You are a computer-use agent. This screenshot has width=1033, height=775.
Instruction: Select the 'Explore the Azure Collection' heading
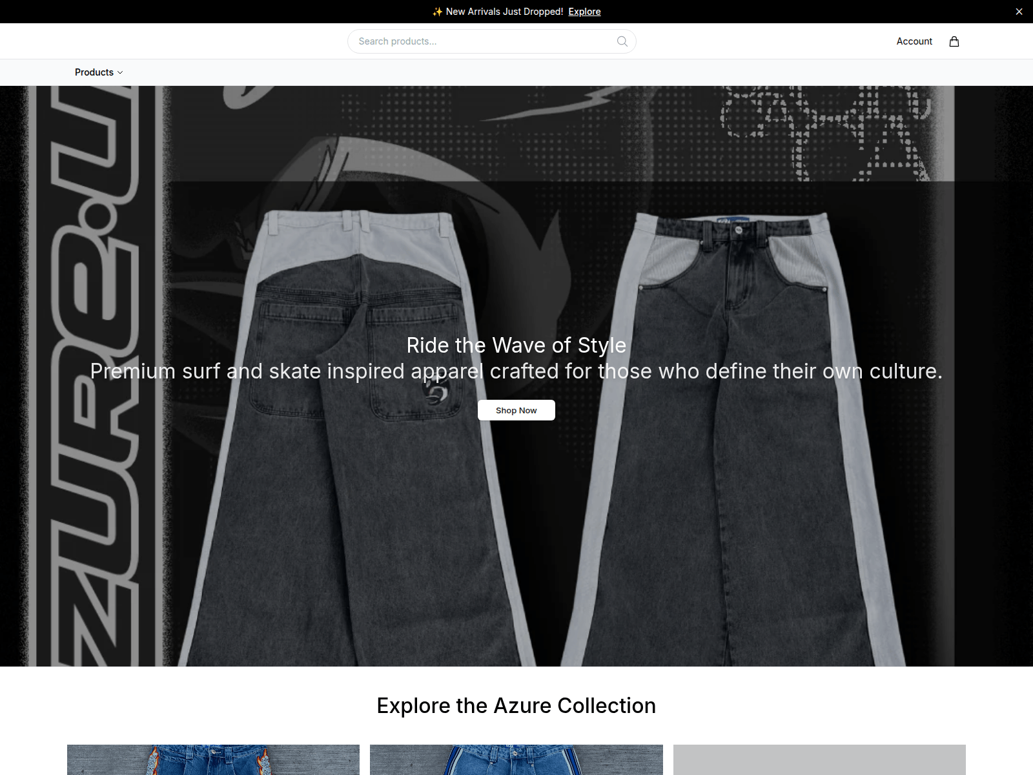[x=516, y=706]
